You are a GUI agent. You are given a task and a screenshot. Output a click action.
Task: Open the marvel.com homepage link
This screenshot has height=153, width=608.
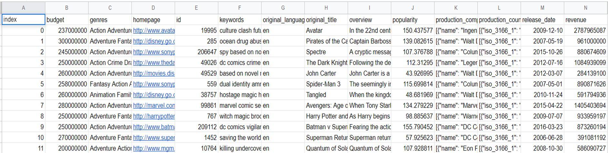tap(154, 105)
